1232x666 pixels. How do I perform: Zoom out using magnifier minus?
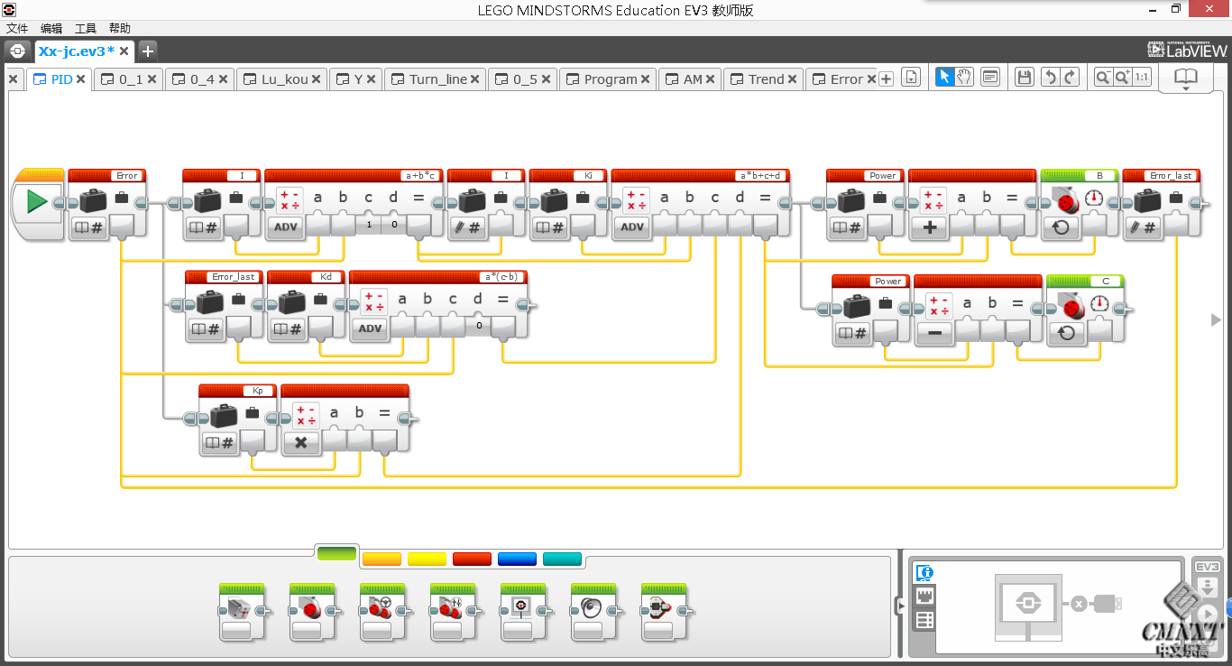tap(1102, 78)
